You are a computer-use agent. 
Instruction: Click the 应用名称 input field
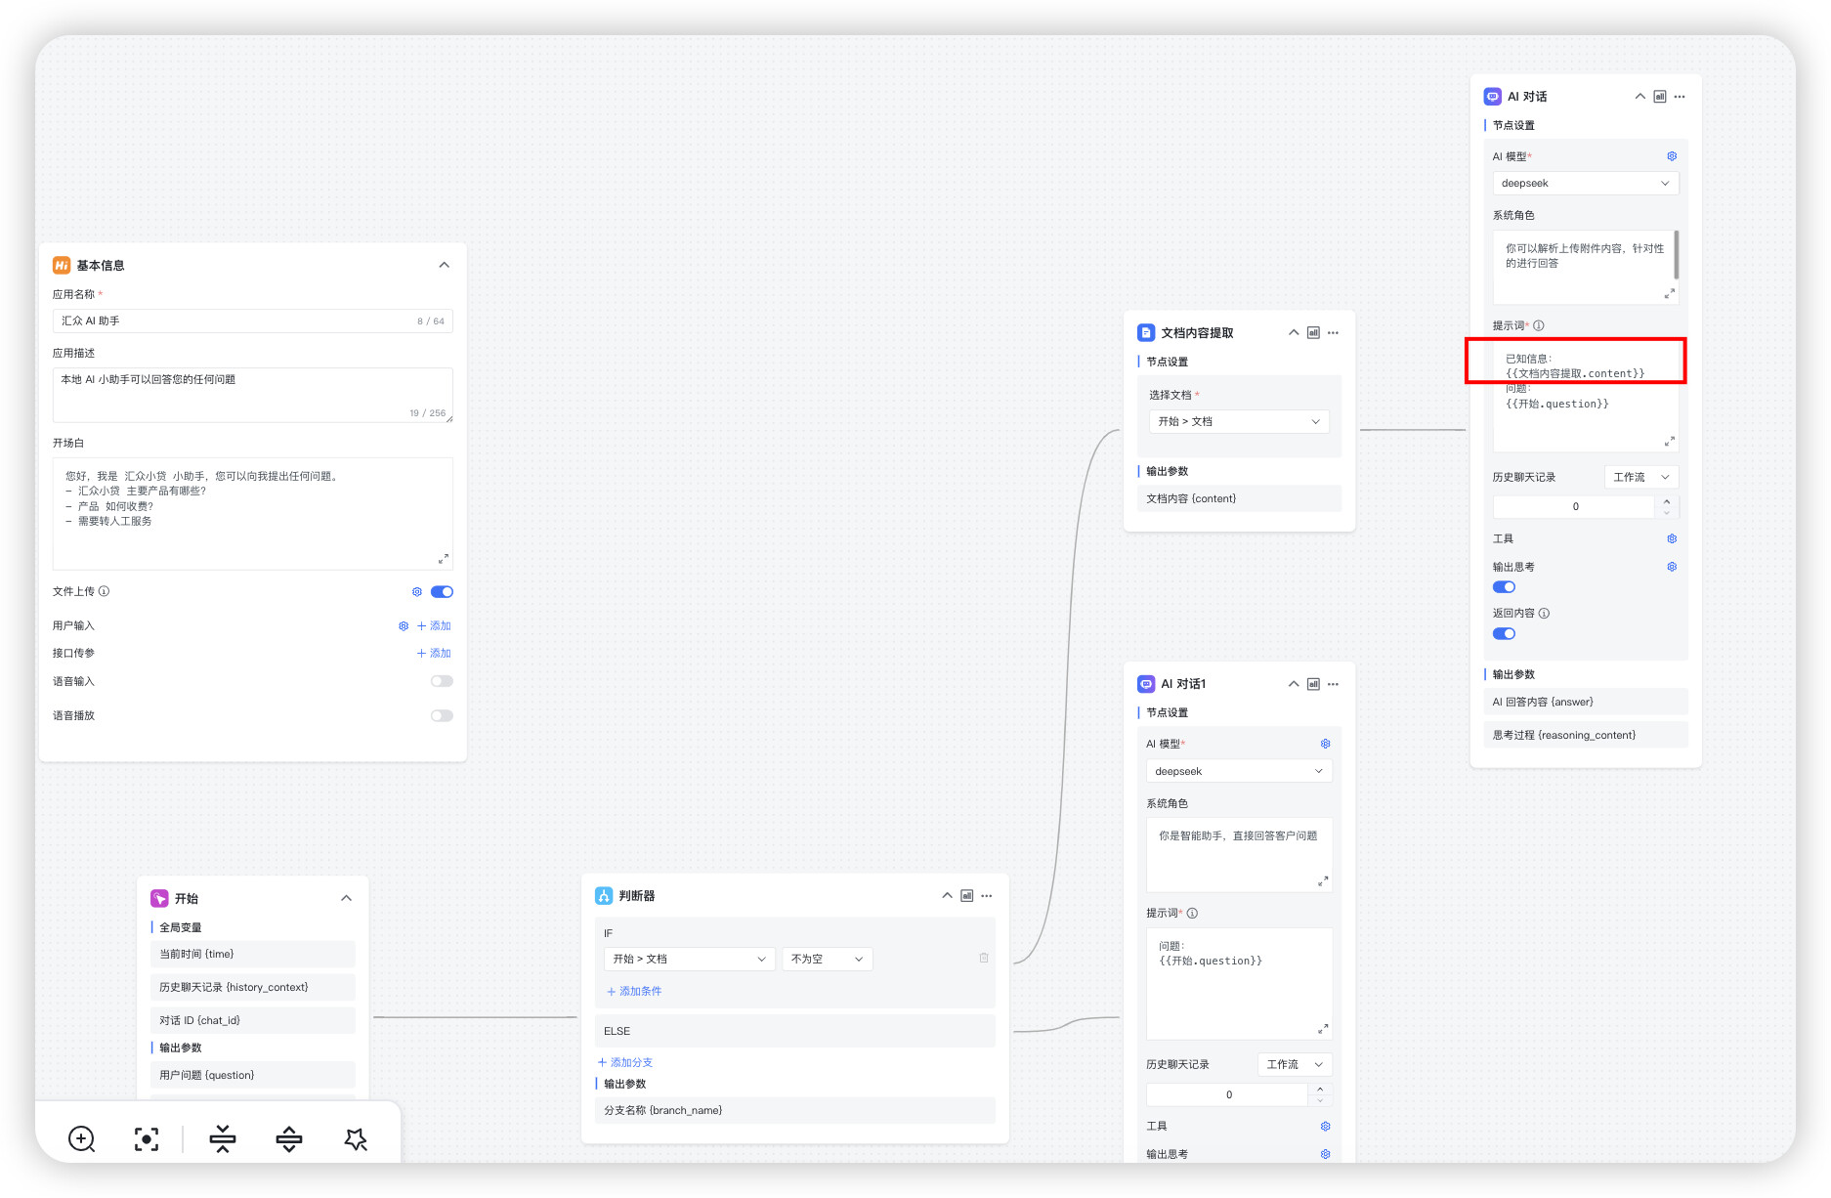(253, 321)
